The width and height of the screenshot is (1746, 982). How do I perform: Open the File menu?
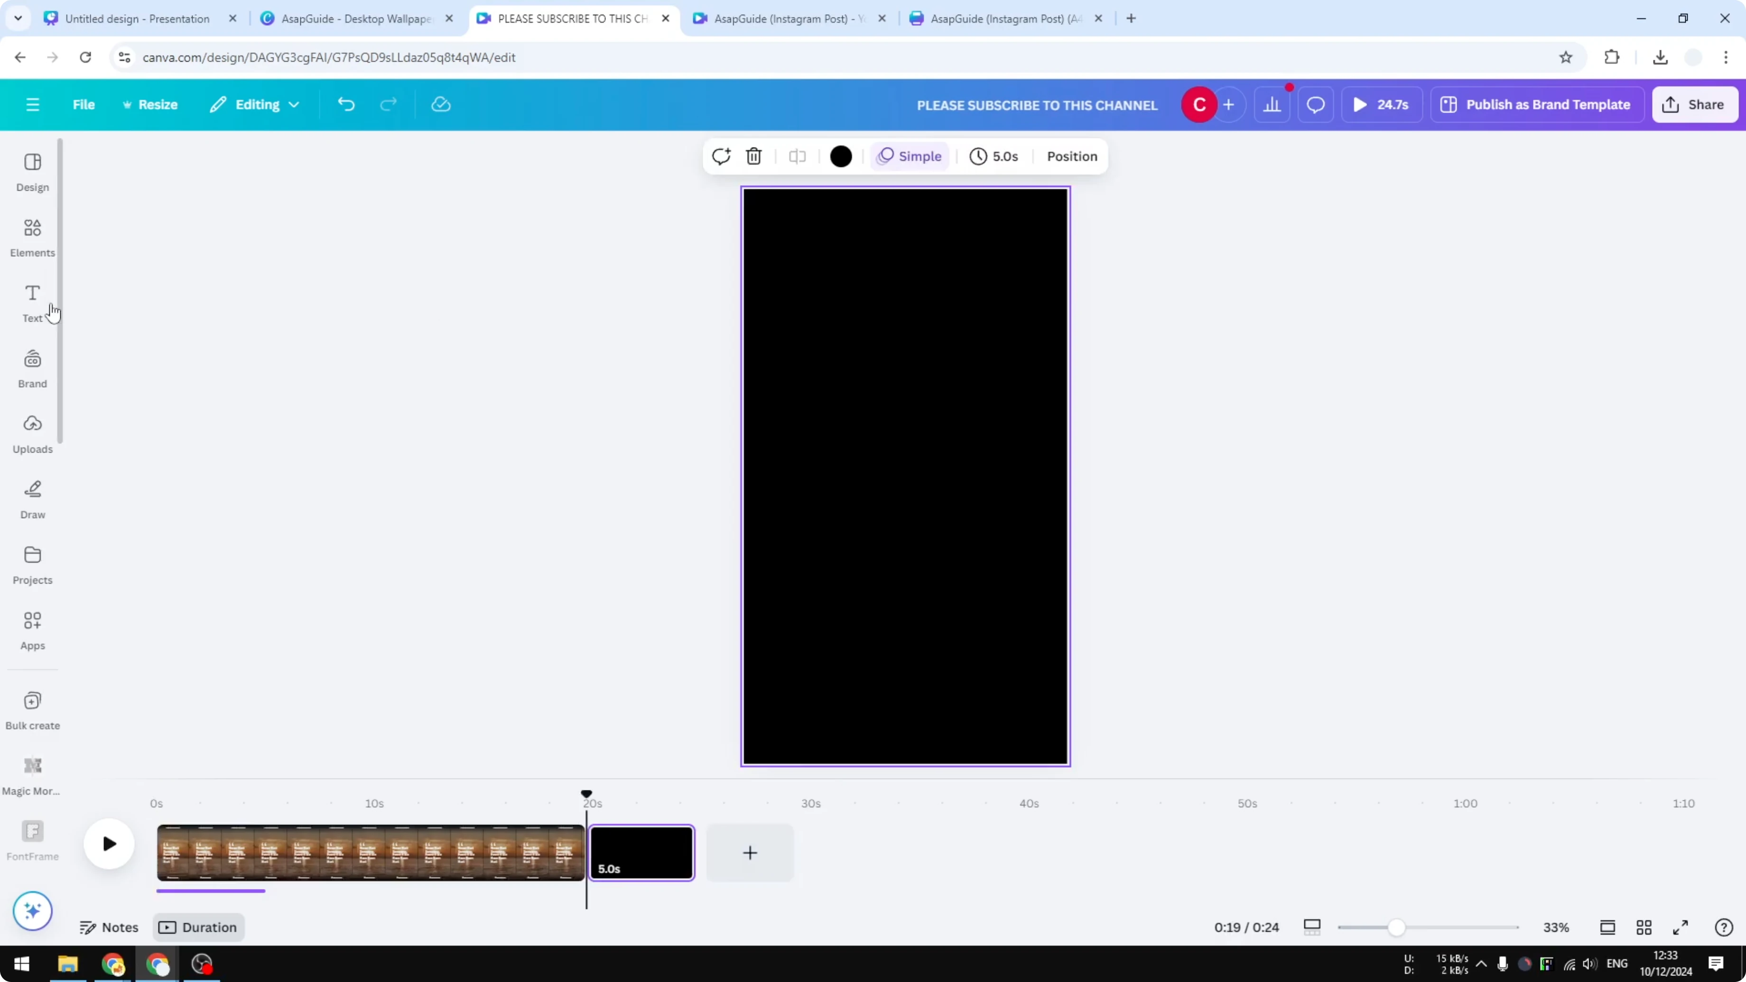84,105
